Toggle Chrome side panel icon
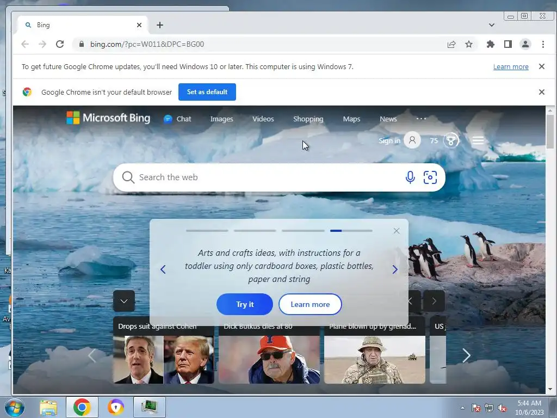This screenshot has width=557, height=418. point(508,44)
